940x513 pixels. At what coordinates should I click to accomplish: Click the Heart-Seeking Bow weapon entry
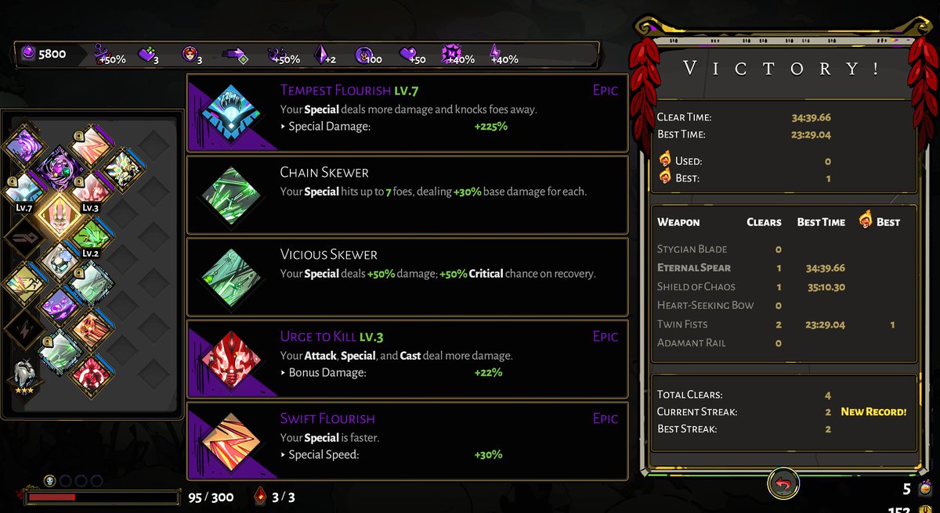[705, 305]
